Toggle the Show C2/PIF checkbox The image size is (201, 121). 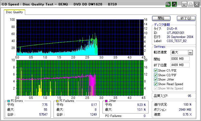pos(156,75)
